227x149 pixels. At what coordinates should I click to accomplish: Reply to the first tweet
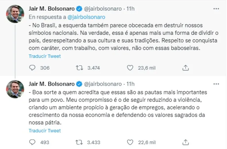coord(32,68)
